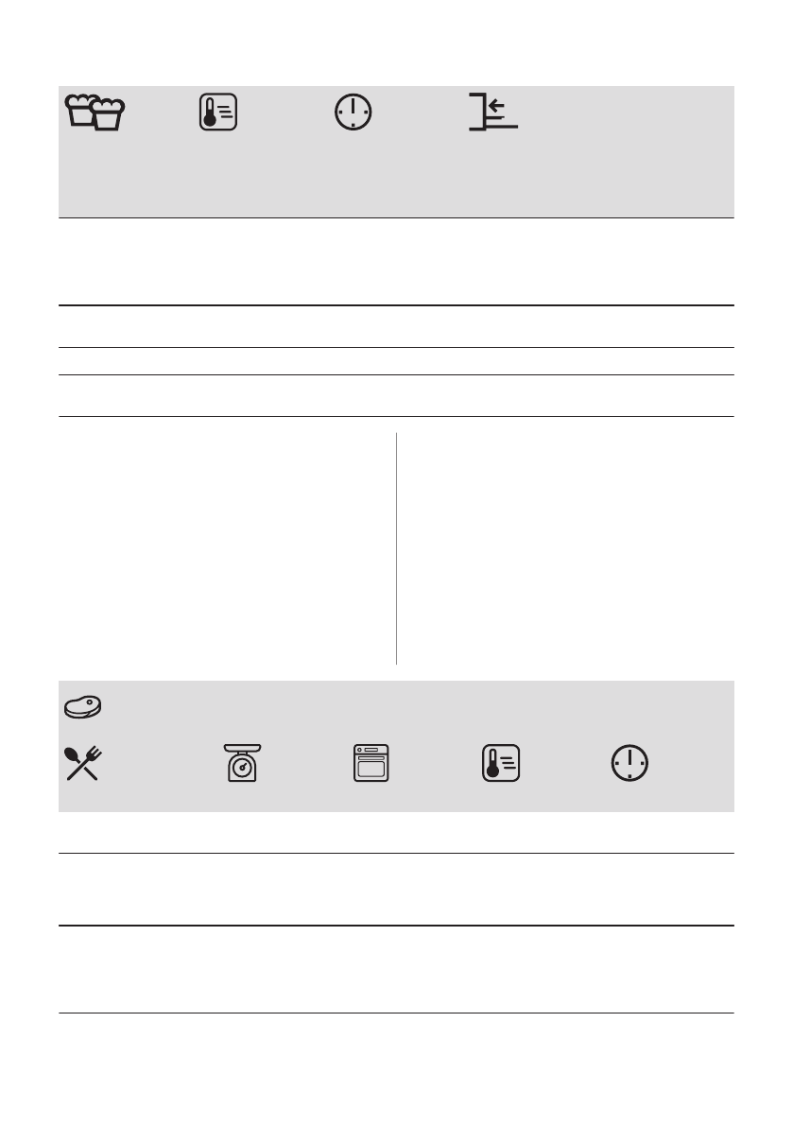793x1126 pixels.
Task: Click the meat steak icon
Action: coord(83,707)
